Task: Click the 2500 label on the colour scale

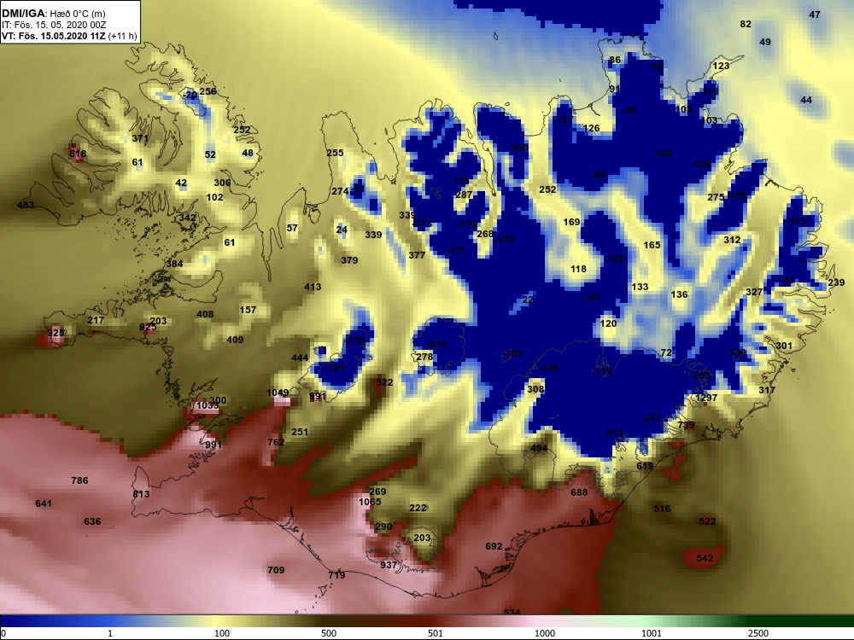Action: point(757,633)
